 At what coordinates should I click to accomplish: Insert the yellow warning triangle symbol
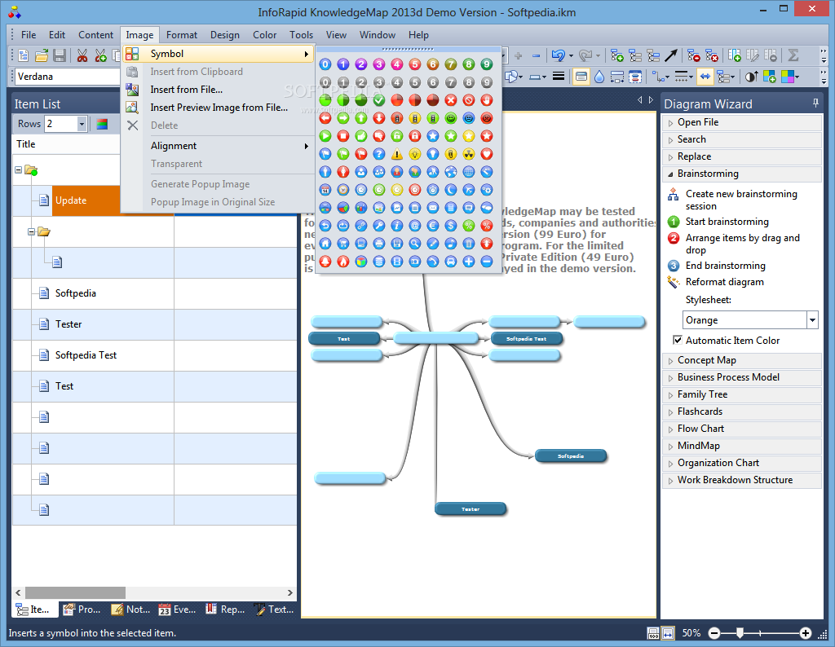click(397, 154)
